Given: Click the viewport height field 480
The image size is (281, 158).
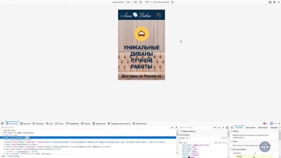Looking at the screenshot, I should 136,2.
